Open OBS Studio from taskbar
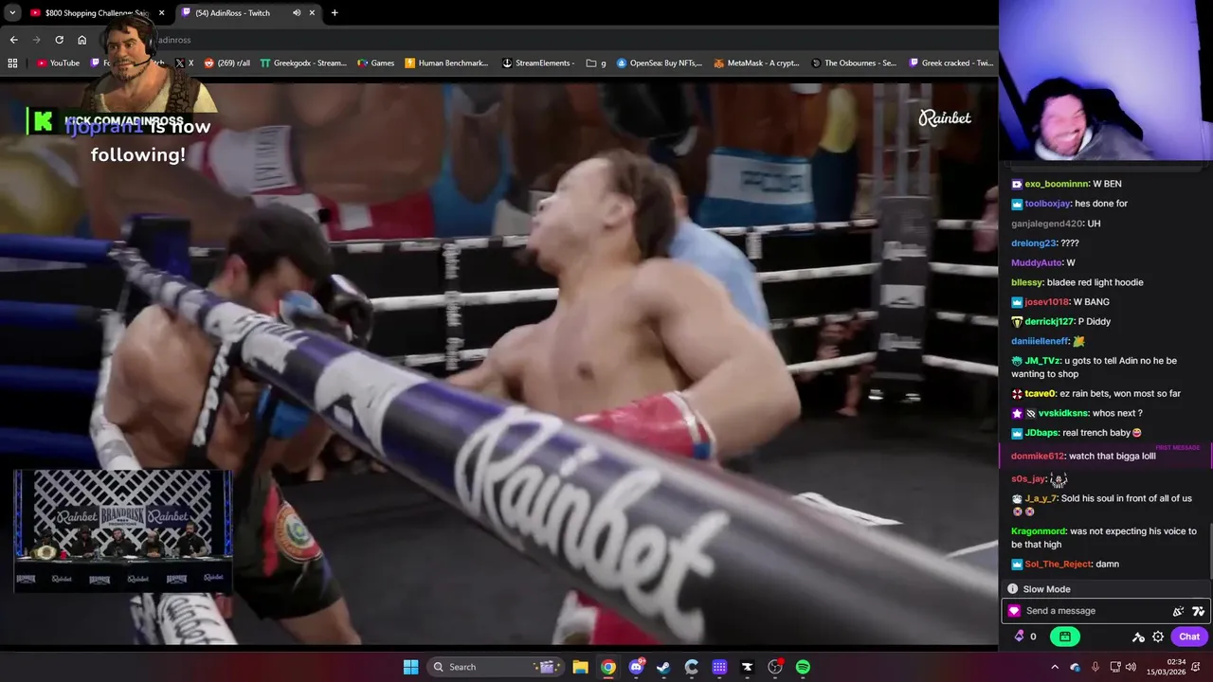Screen dimensions: 1213x682 pos(775,667)
